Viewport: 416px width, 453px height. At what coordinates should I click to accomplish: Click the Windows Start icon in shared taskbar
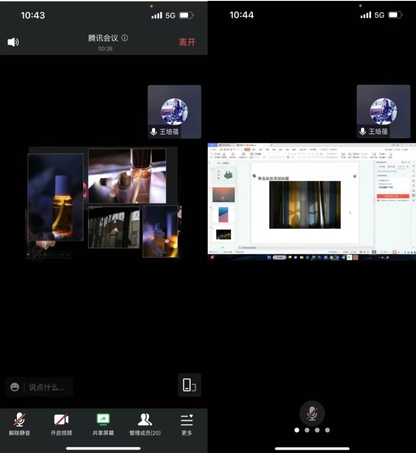[x=268, y=257]
